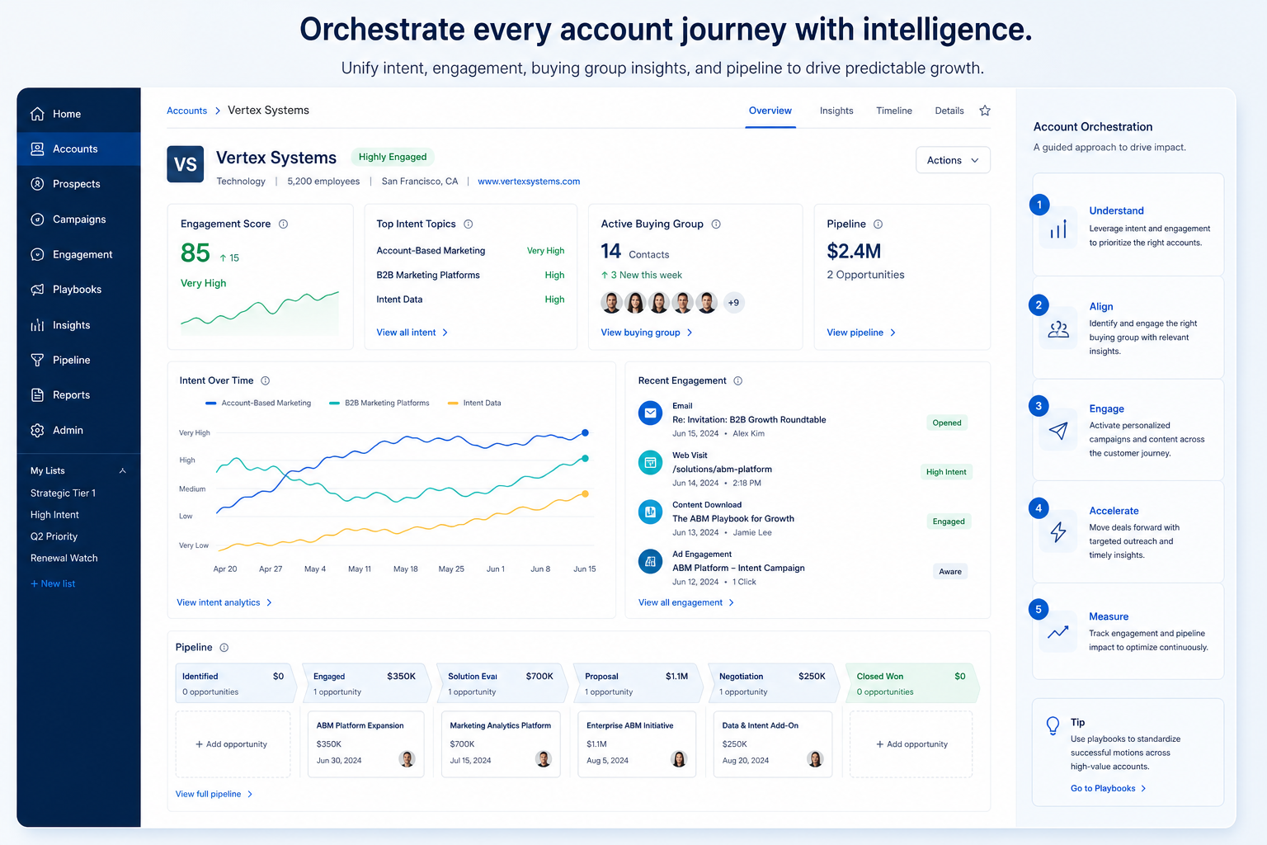Click the Align step people icon
The image size is (1267, 845).
coord(1058,330)
